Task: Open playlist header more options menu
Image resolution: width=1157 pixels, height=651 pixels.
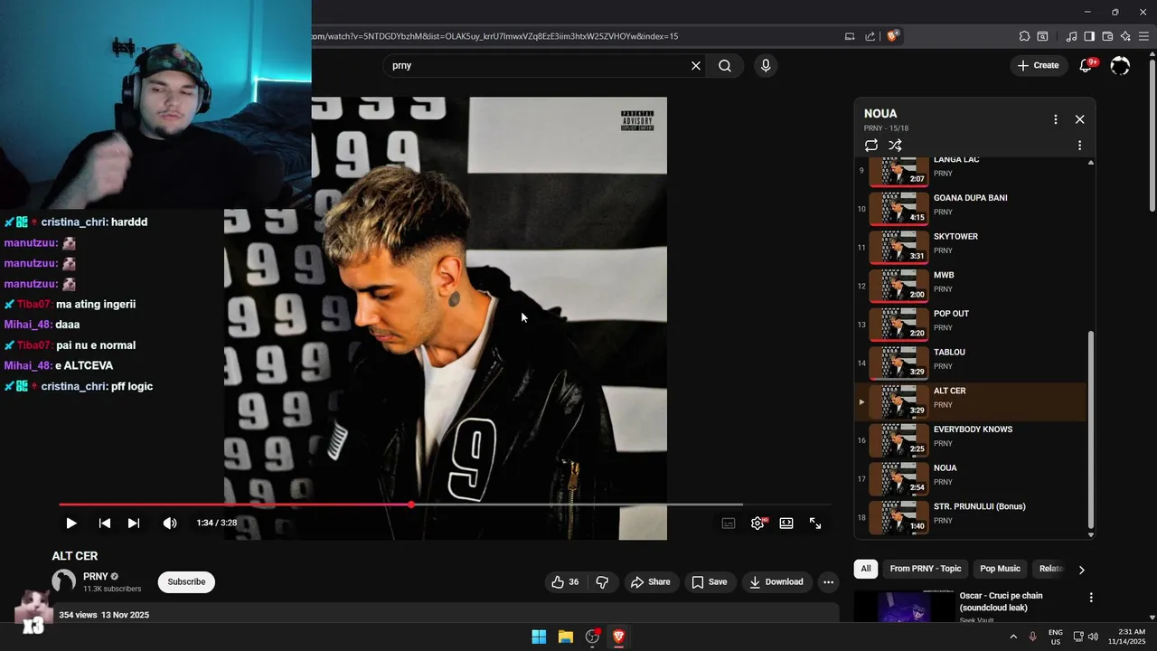Action: (1055, 119)
